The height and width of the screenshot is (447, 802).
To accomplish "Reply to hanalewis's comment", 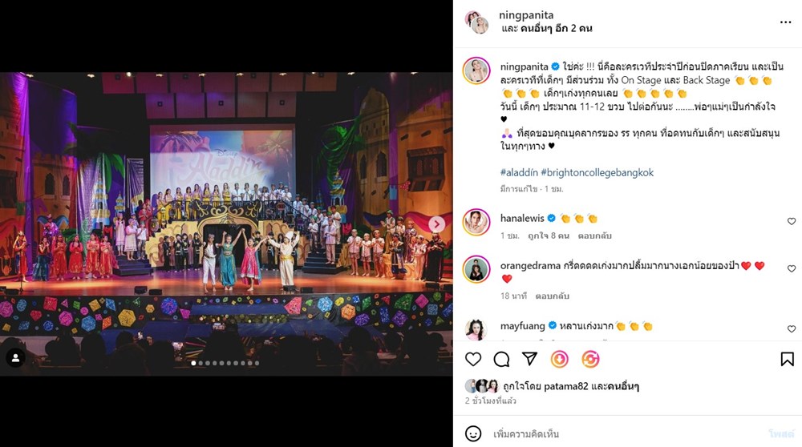I will coord(594,236).
